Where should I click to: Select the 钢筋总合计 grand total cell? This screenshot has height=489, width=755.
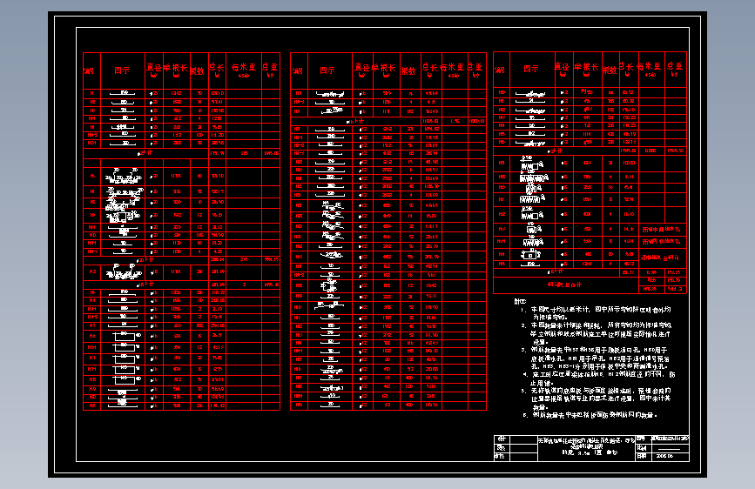565,285
